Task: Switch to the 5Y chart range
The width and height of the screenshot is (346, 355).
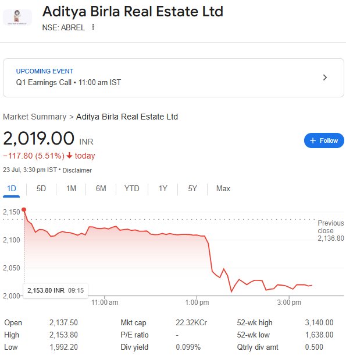Action: [x=192, y=189]
